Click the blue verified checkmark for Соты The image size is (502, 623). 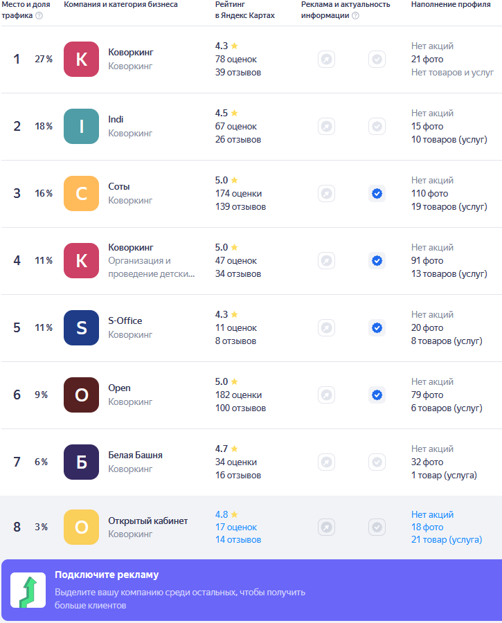[377, 194]
